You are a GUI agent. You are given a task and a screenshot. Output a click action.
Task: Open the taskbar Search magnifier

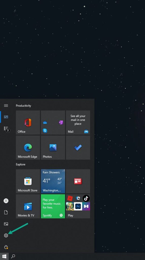[x=13, y=256]
